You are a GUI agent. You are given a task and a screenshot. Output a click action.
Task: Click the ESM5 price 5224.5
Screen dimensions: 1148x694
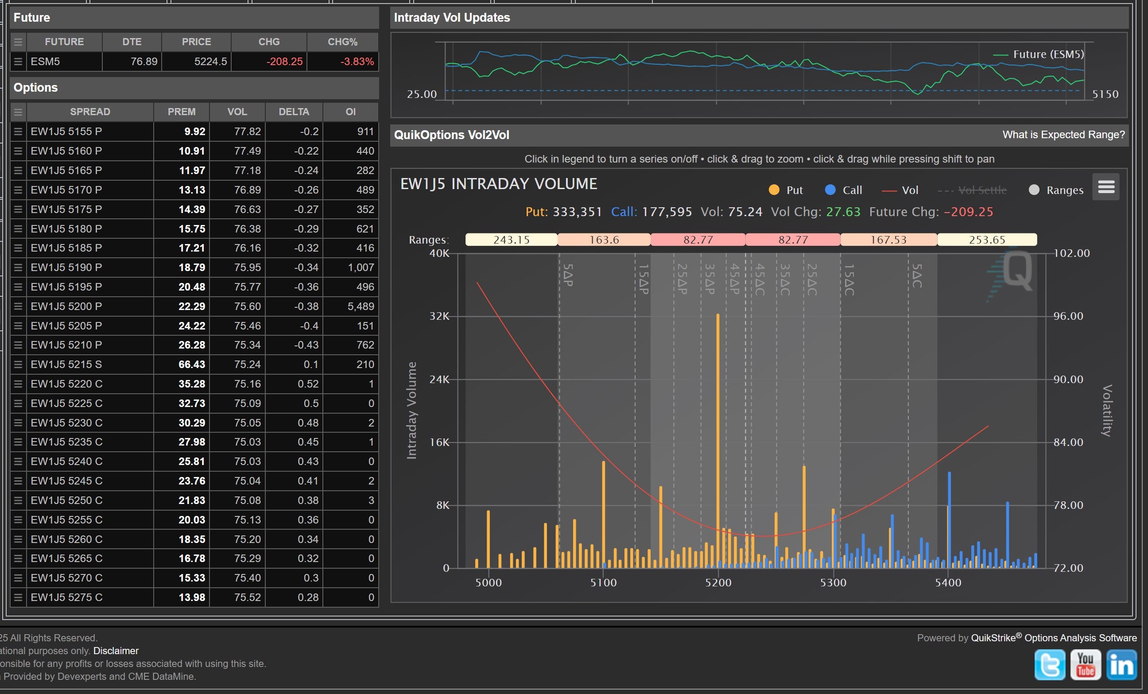tap(210, 62)
